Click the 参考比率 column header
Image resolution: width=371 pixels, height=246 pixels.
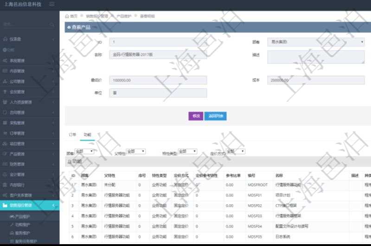233,175
